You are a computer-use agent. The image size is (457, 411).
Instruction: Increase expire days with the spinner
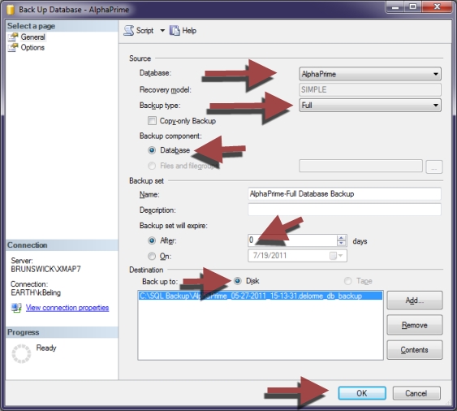(x=341, y=238)
